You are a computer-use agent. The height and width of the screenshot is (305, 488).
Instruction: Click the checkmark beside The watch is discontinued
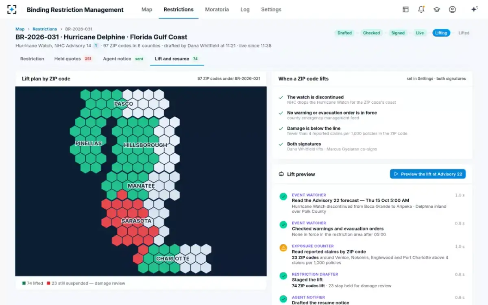click(x=281, y=98)
